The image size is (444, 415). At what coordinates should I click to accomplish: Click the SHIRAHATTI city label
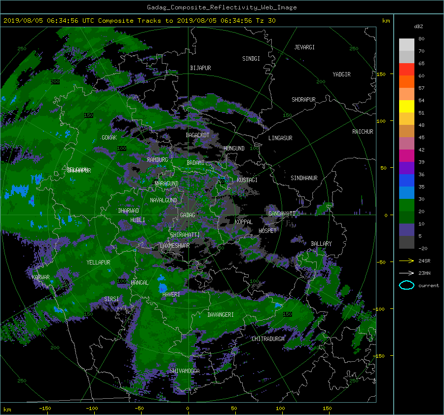click(185, 235)
